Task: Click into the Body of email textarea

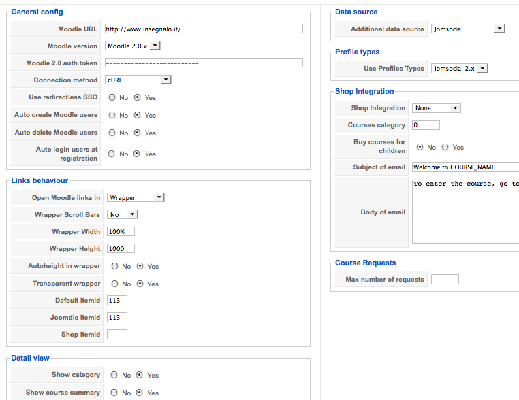Action: (465, 211)
